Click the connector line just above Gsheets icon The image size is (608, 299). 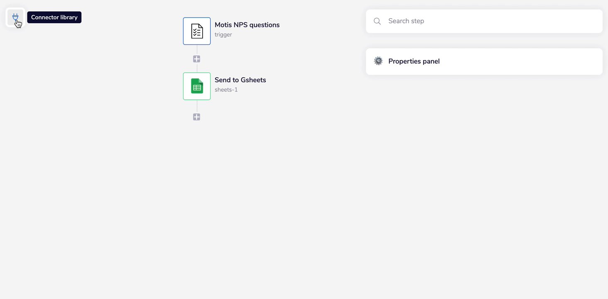click(x=197, y=68)
